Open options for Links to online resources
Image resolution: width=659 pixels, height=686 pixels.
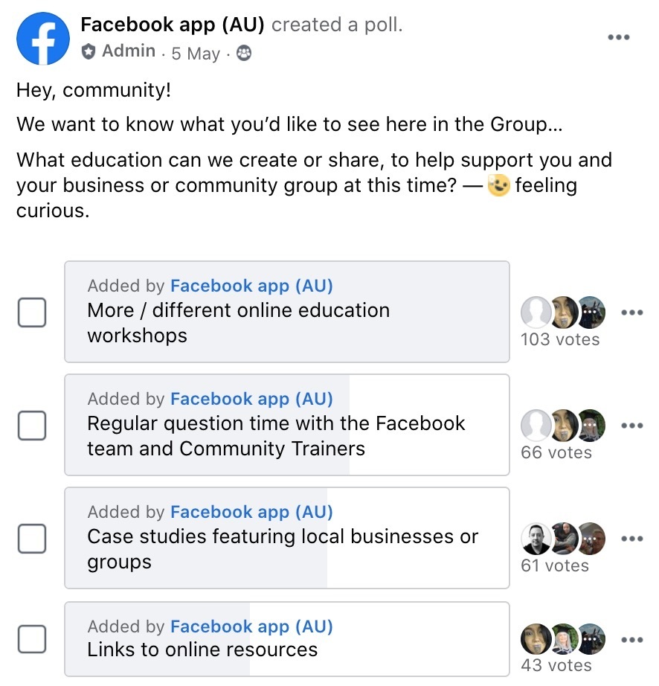[632, 640]
